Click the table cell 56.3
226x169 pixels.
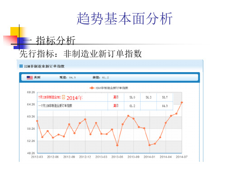149,97
